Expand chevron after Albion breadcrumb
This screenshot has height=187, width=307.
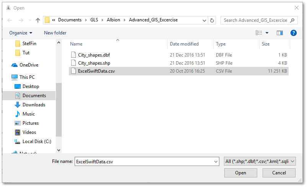pos(124,20)
